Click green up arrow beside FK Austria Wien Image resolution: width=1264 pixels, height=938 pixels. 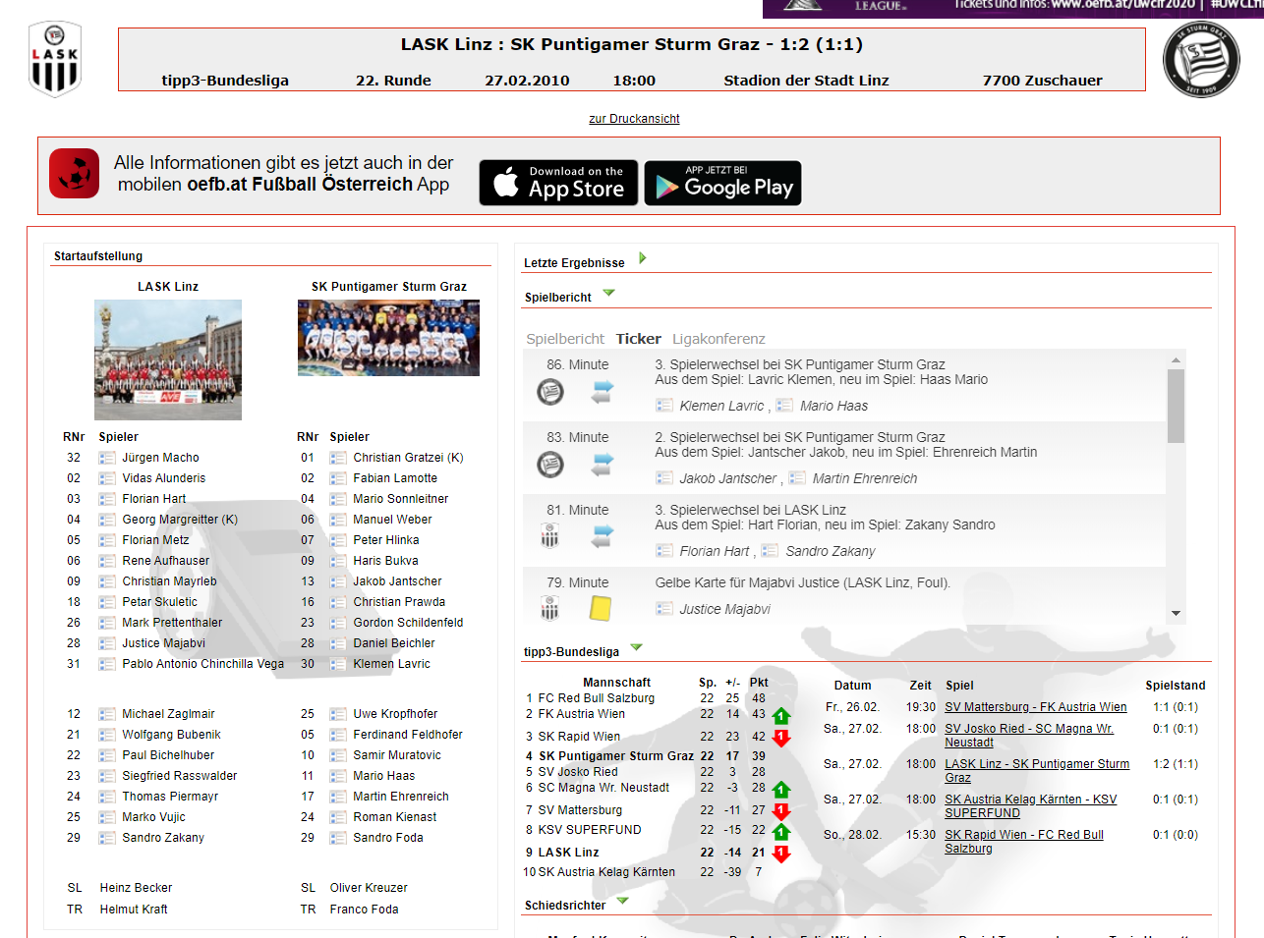(781, 716)
